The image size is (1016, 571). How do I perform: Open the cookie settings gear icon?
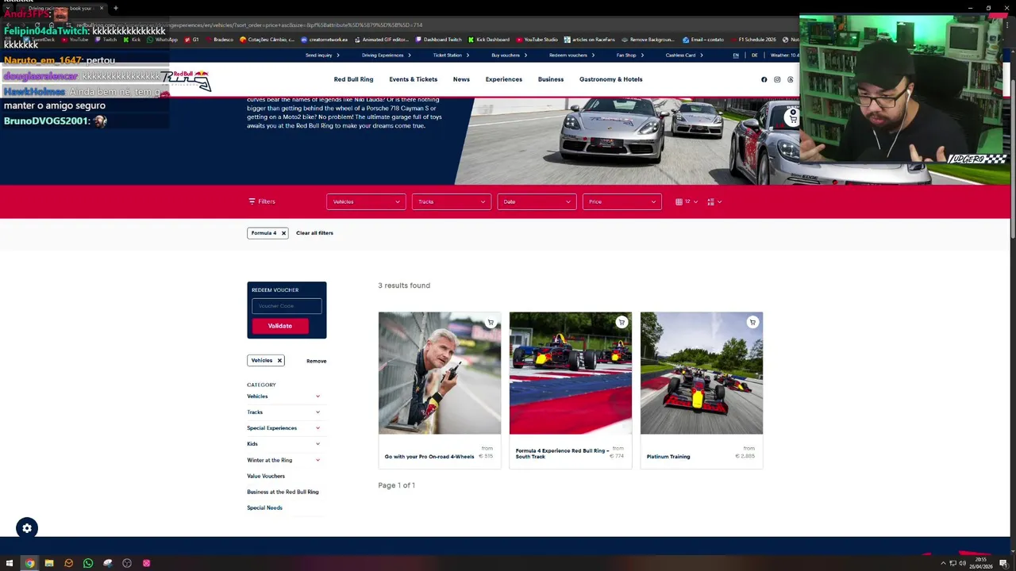pyautogui.click(x=27, y=528)
